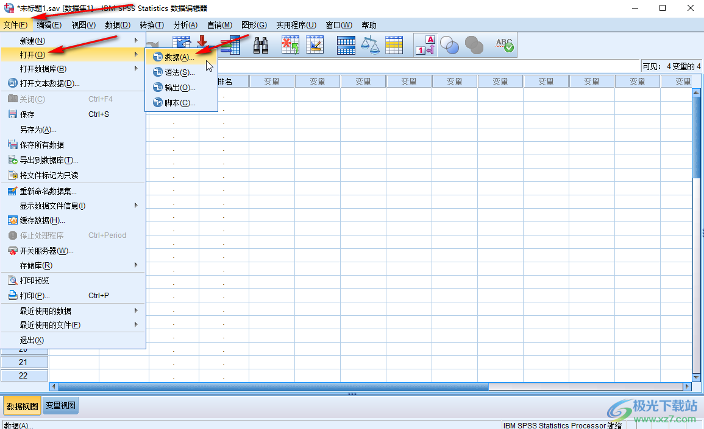Click the vertical scrollbar down arrow
The image size is (704, 429).
click(x=696, y=377)
